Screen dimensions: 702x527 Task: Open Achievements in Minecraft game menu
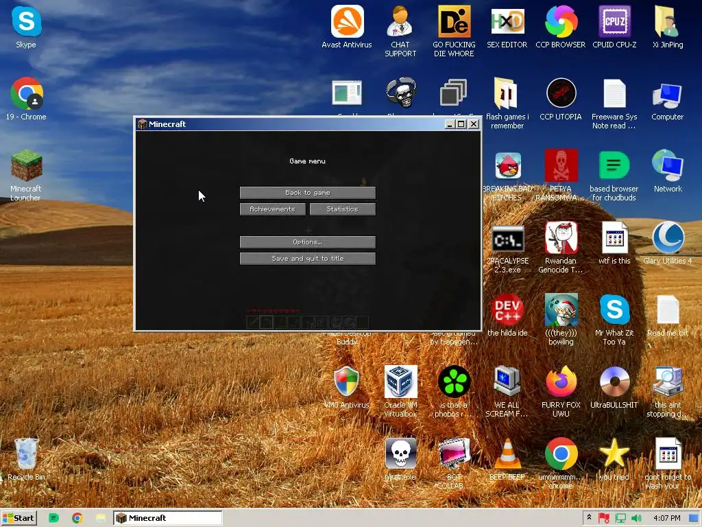click(273, 209)
